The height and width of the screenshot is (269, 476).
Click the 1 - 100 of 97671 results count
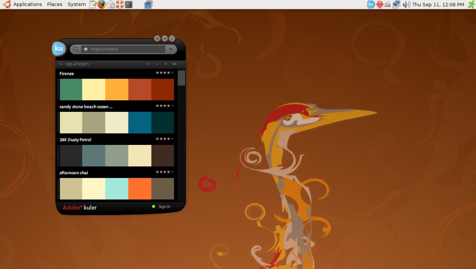coord(74,64)
